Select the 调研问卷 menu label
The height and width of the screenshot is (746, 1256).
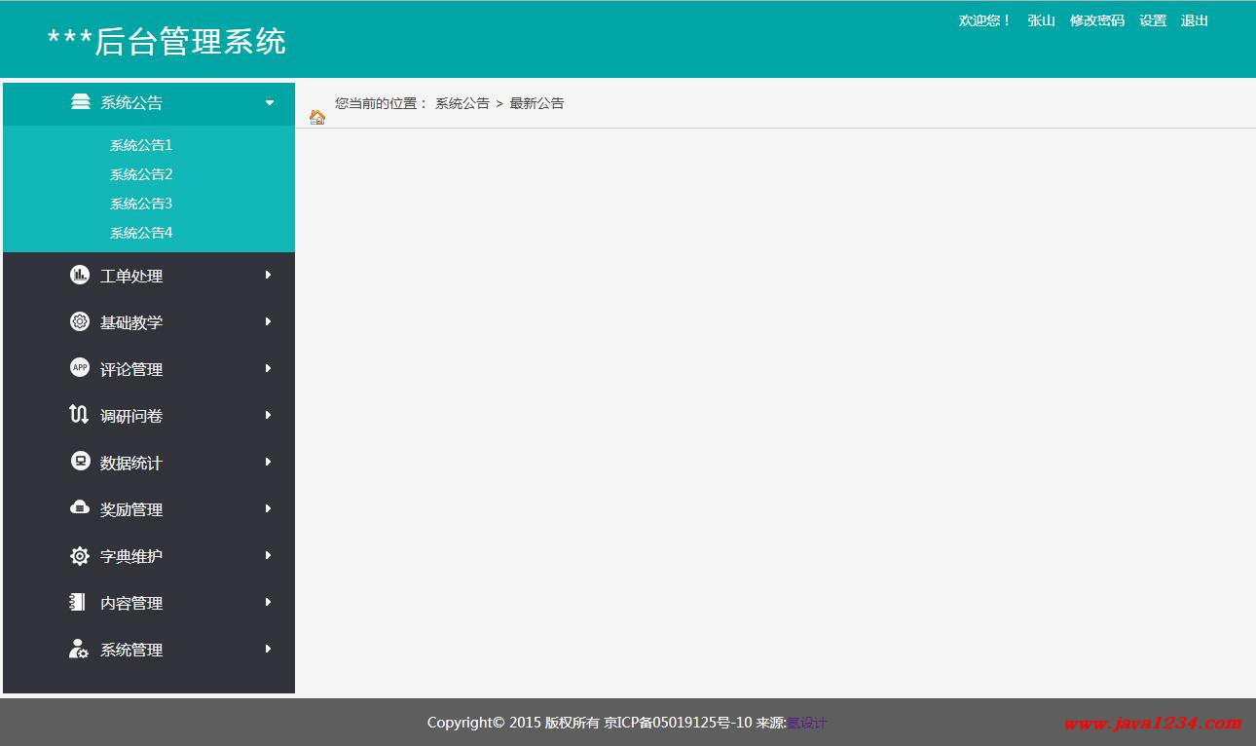click(x=131, y=416)
